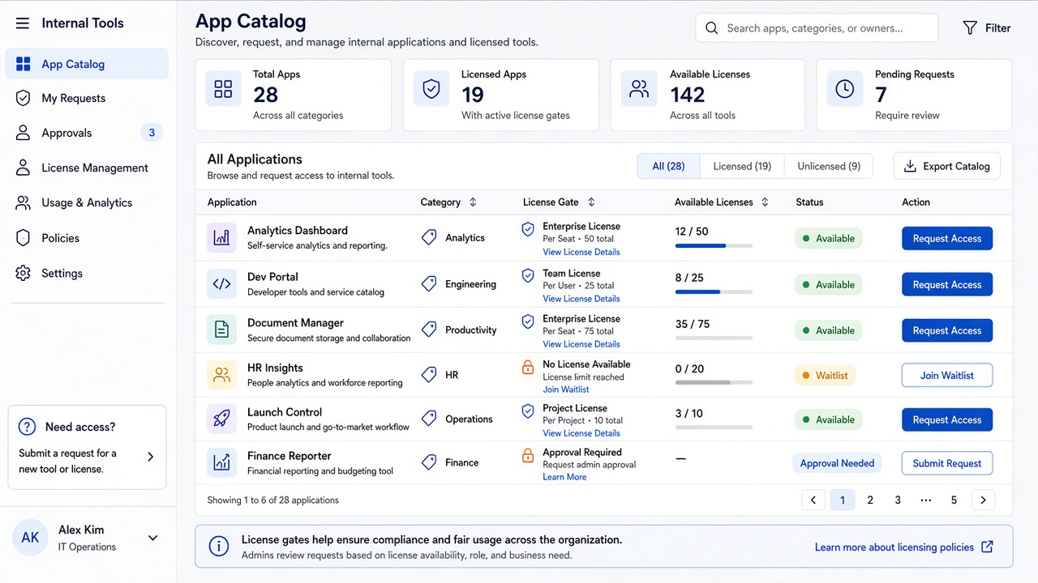Open Approvals in sidebar

tap(87, 133)
